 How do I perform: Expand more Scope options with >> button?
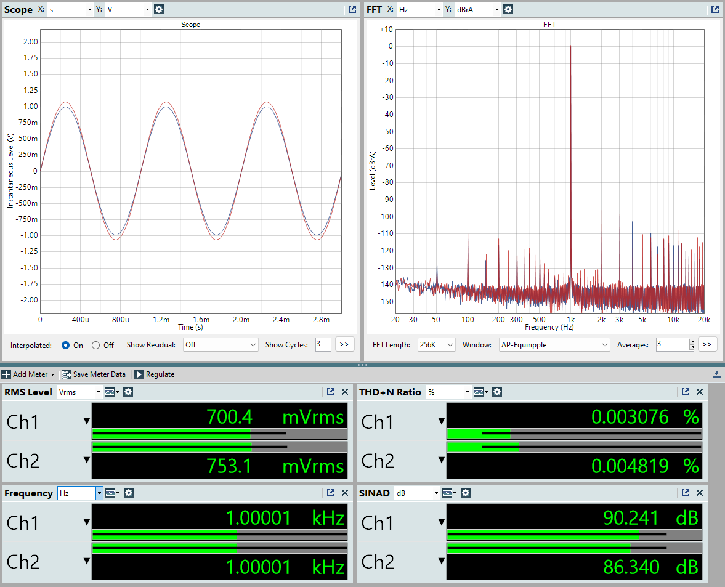click(344, 344)
